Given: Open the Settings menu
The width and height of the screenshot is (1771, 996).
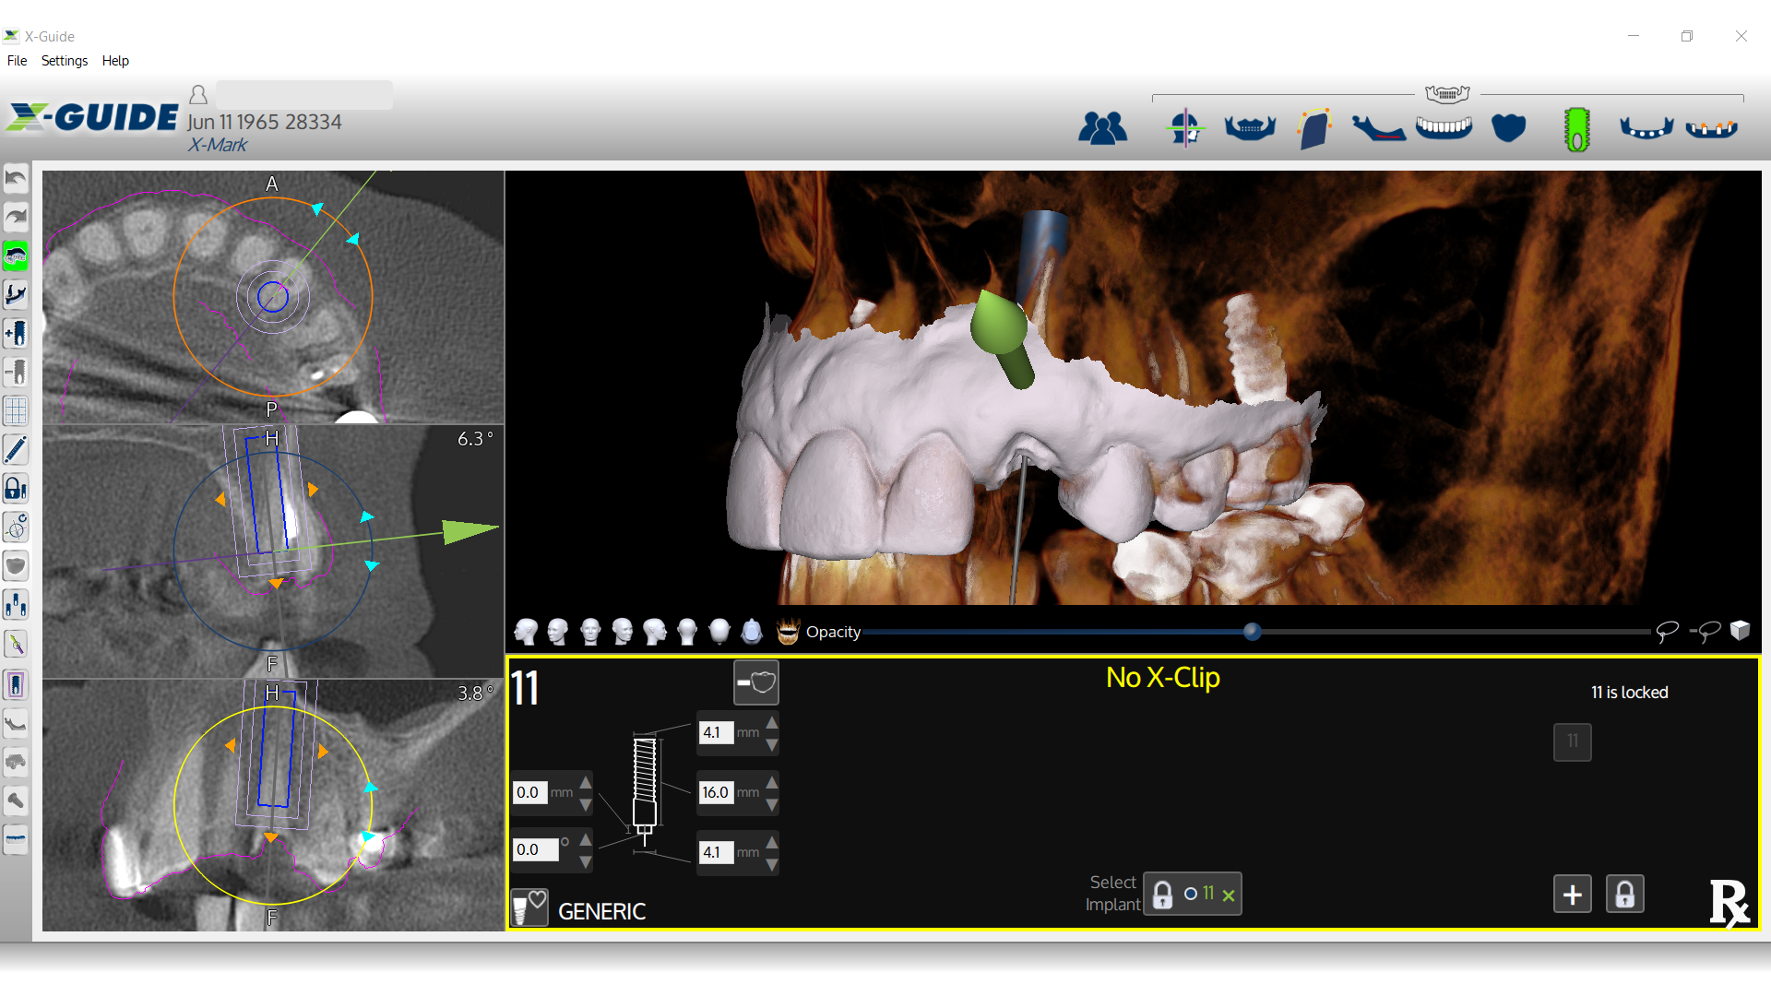Looking at the screenshot, I should click(65, 61).
